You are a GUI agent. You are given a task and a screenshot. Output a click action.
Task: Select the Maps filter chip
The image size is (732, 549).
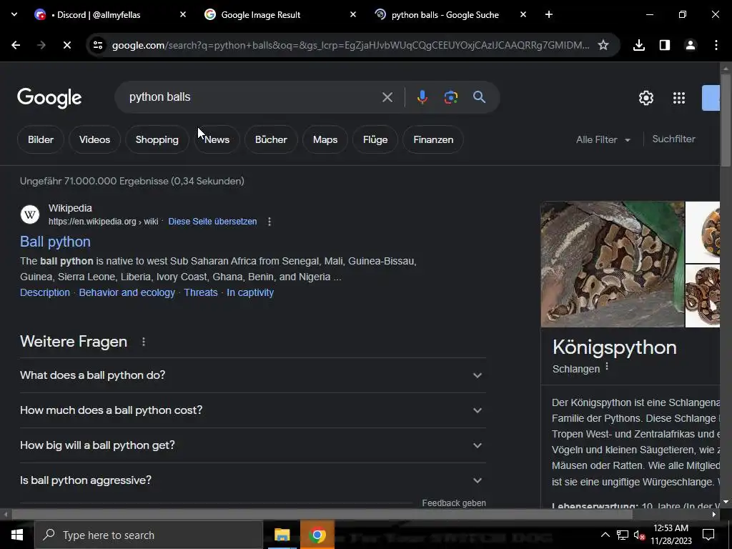(325, 139)
